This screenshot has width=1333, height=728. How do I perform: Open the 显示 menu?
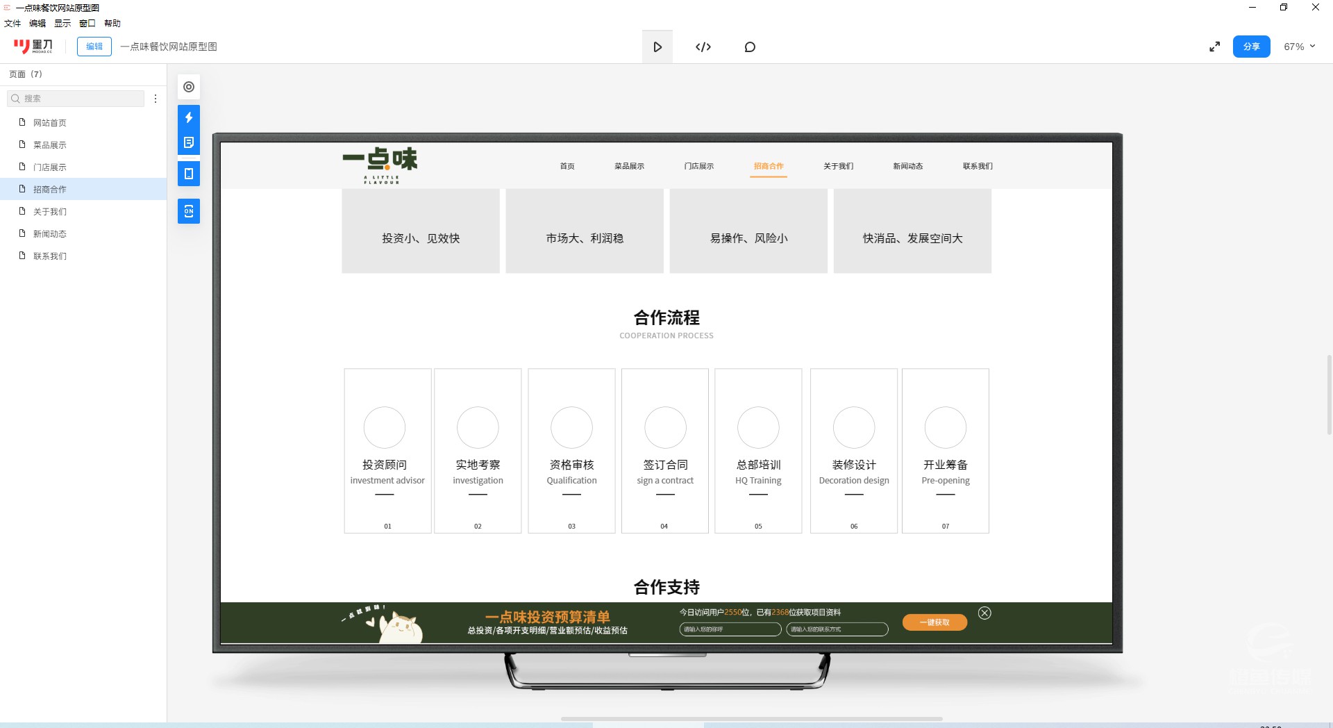pos(62,23)
